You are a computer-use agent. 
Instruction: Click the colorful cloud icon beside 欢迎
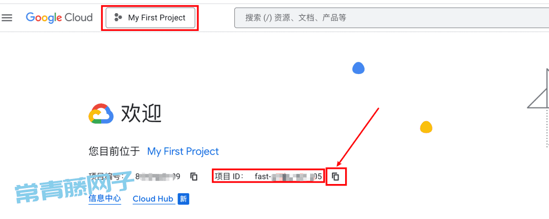pos(101,114)
